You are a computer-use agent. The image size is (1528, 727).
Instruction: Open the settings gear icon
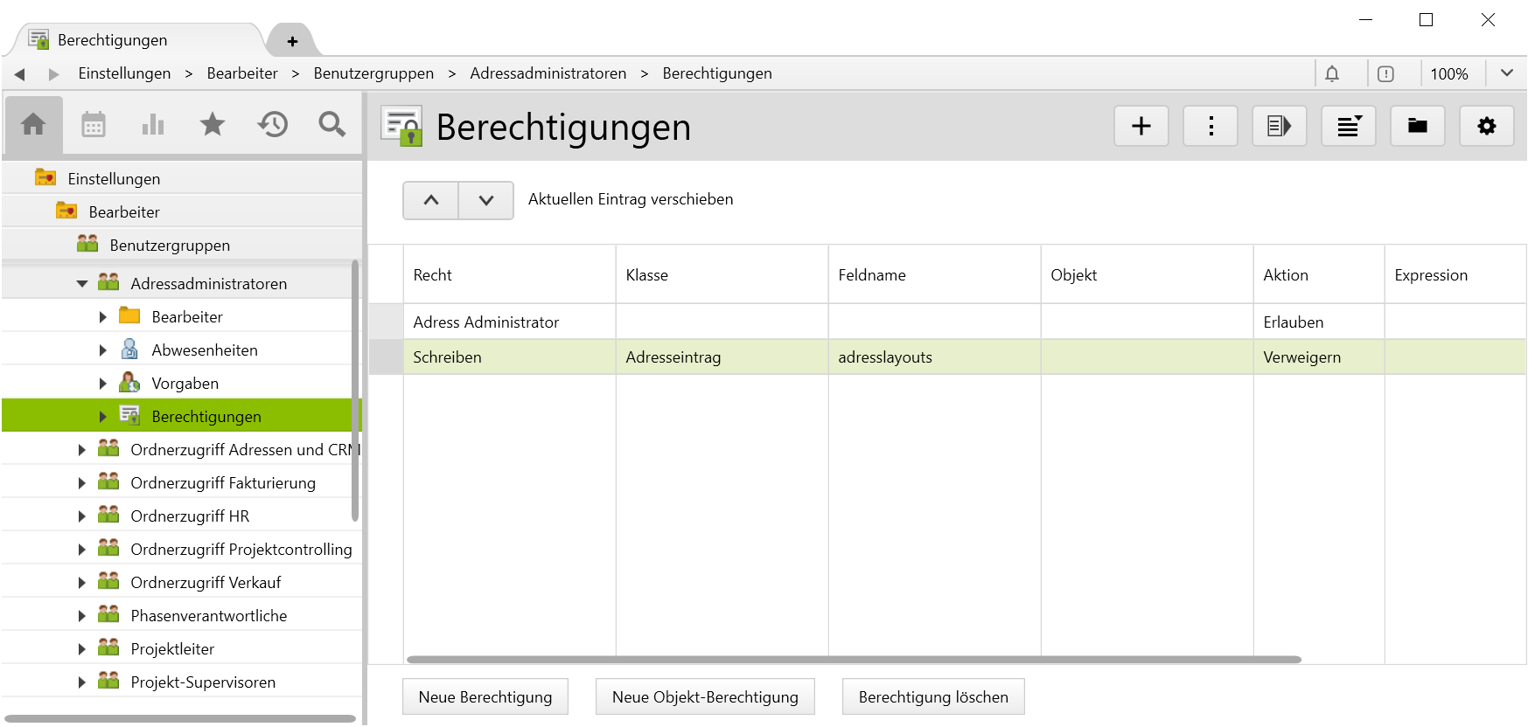click(x=1486, y=127)
